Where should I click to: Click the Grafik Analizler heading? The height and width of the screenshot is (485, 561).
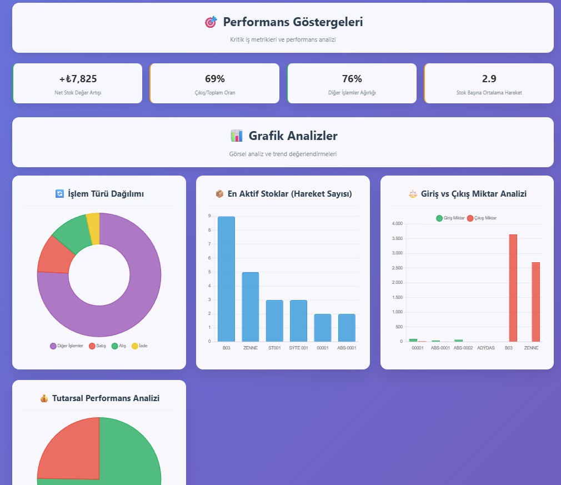pos(293,136)
